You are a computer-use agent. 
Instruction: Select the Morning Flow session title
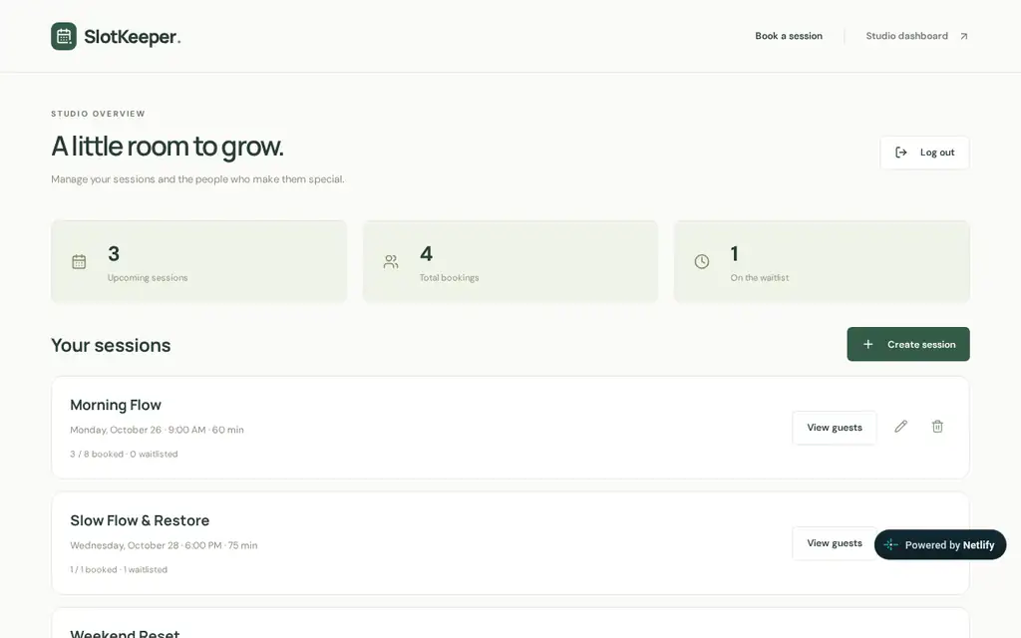pyautogui.click(x=116, y=405)
